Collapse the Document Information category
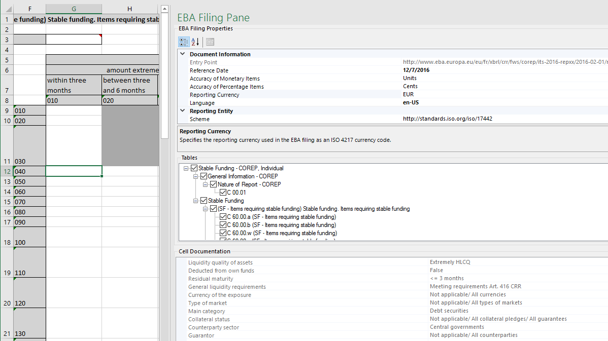The height and width of the screenshot is (341, 608). 183,54
